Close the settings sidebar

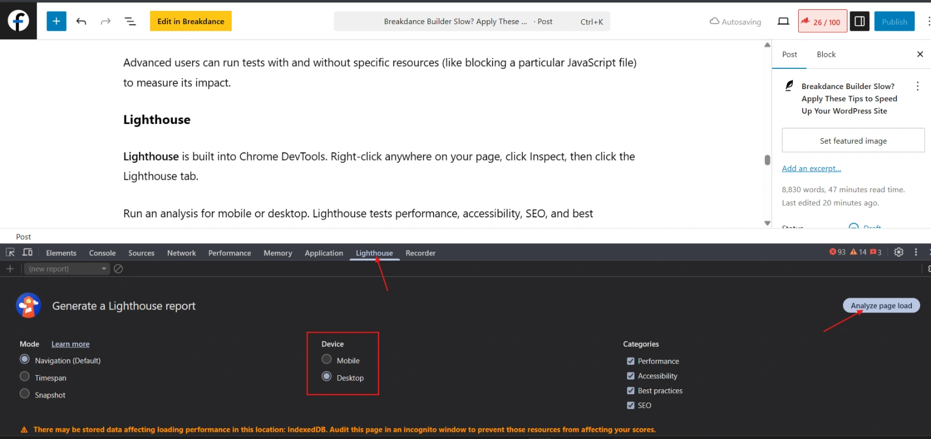[x=920, y=54]
